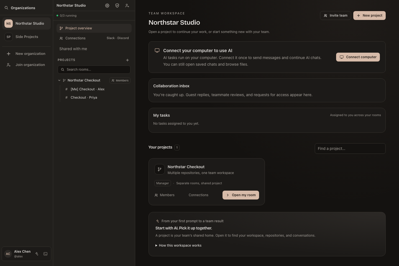
Task: Open terminal icon beside Alex Chen
Action: click(45, 254)
